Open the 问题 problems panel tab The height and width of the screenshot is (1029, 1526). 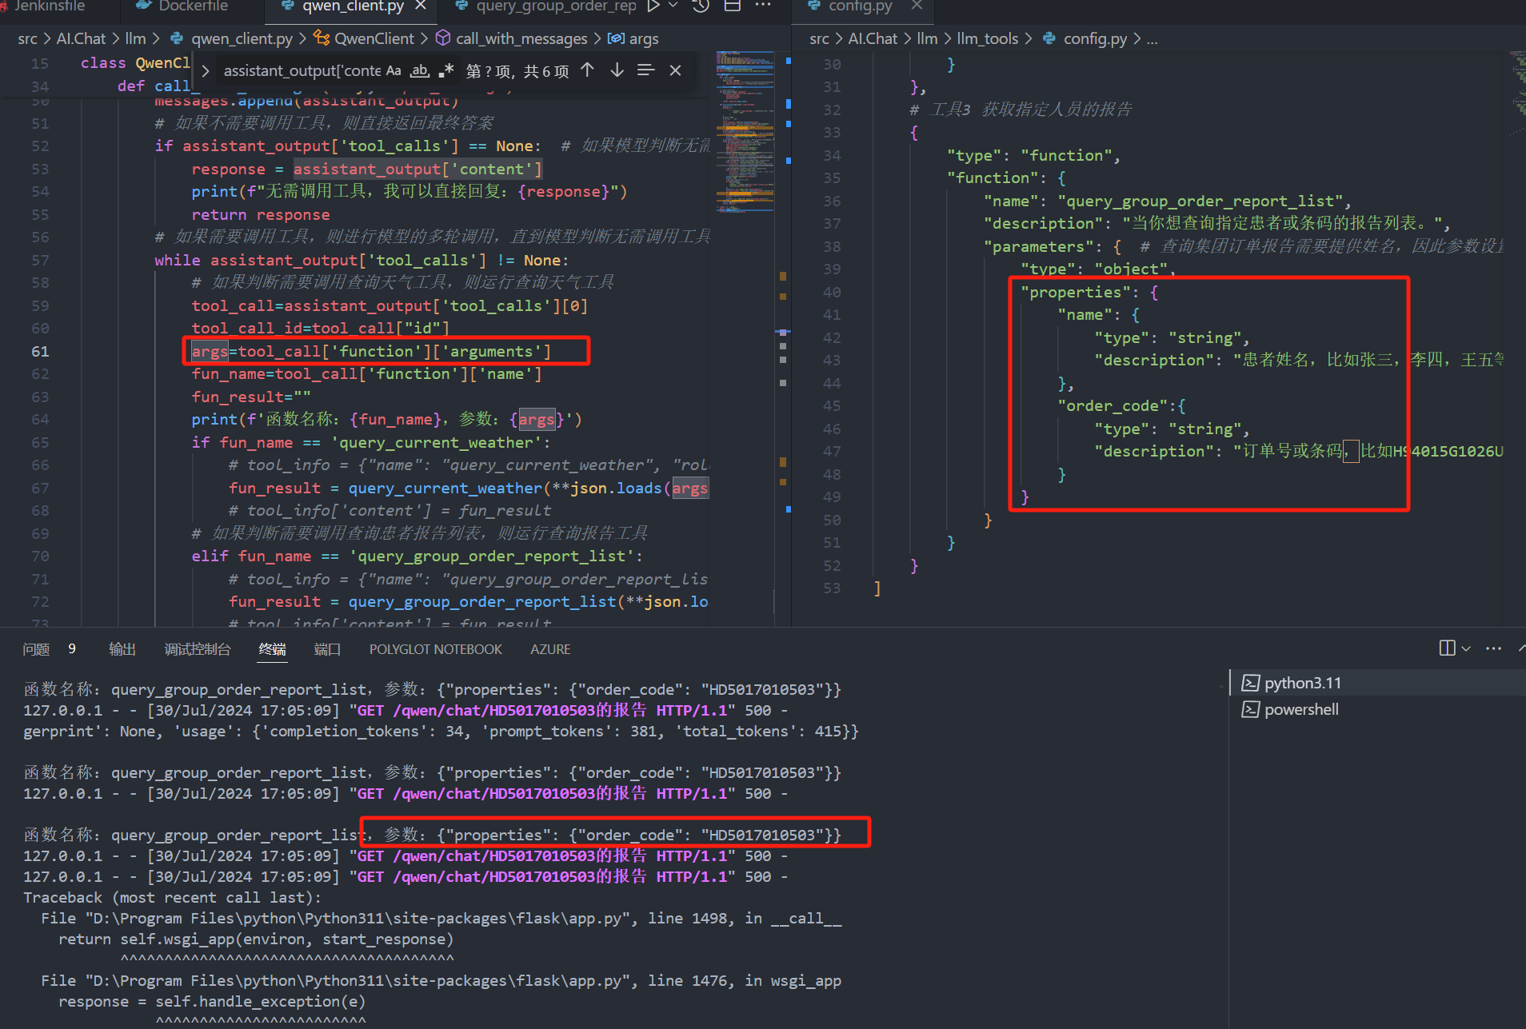[36, 649]
